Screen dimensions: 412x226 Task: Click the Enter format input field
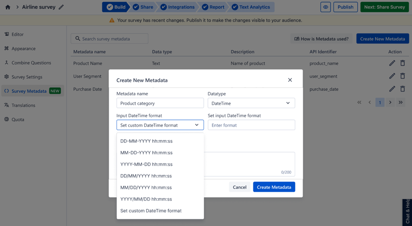click(x=251, y=125)
